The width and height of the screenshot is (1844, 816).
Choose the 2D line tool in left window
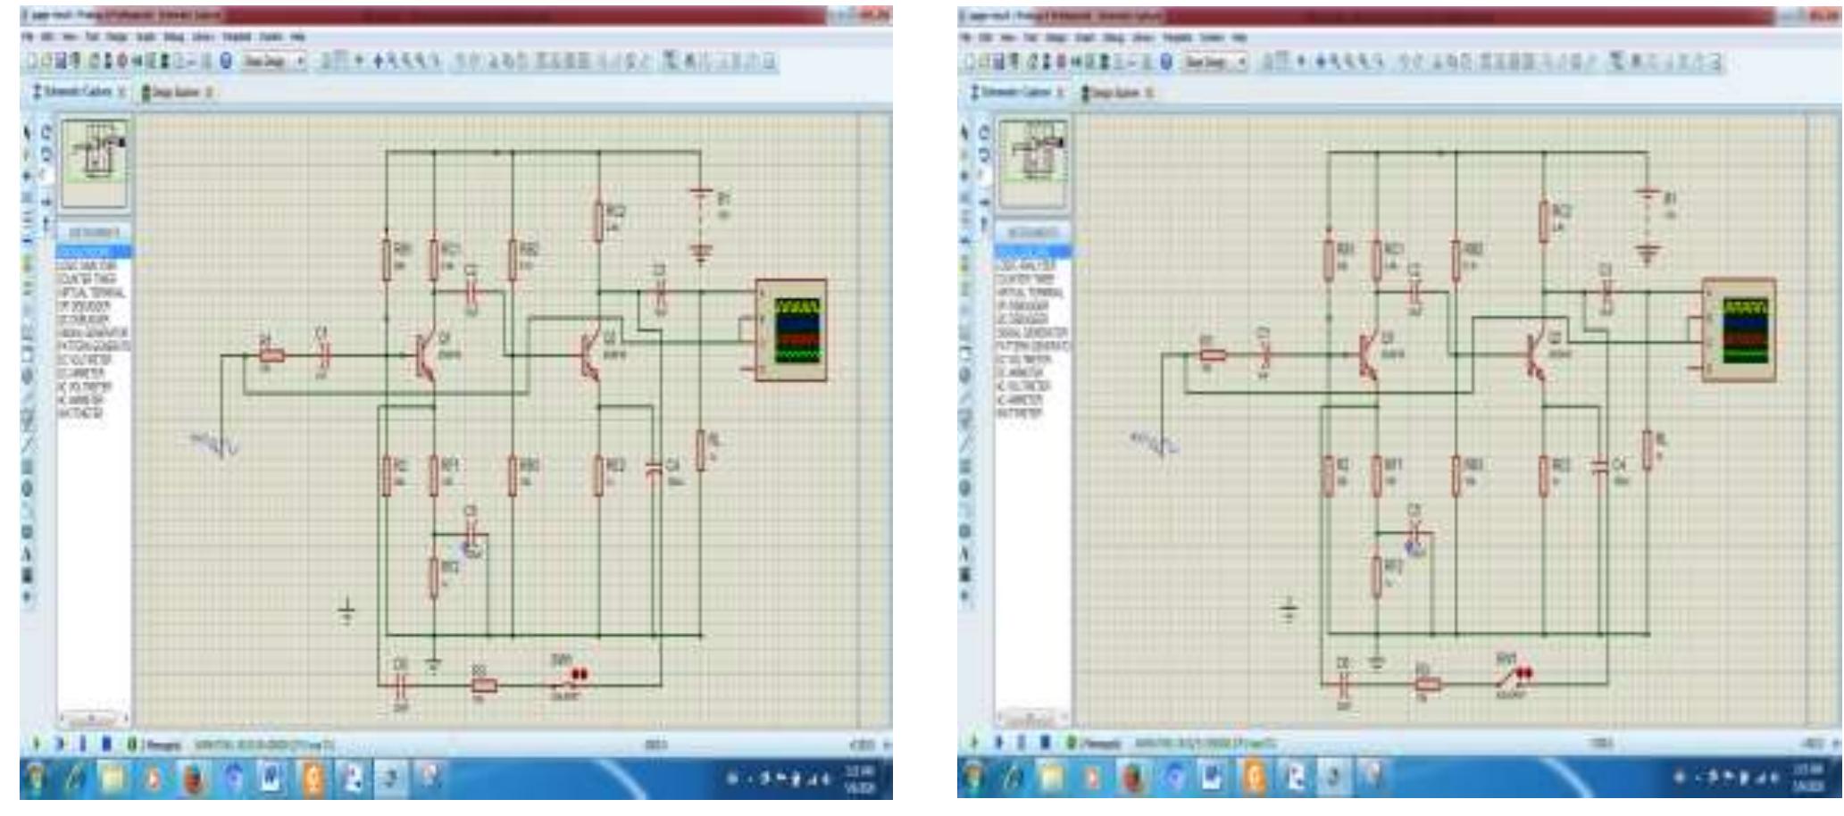(x=28, y=444)
